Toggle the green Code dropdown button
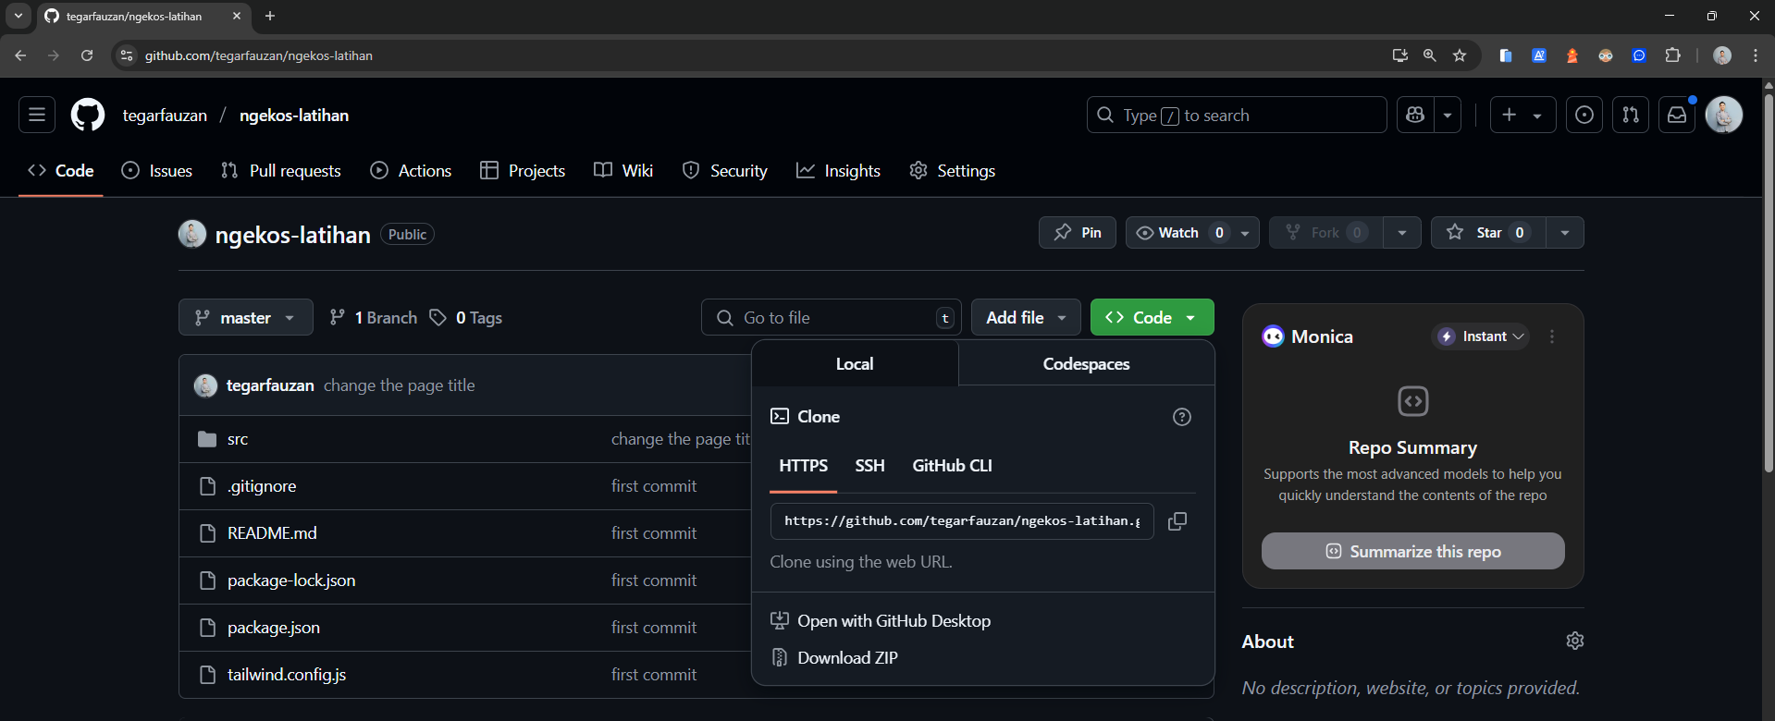The width and height of the screenshot is (1775, 721). pos(1153,318)
